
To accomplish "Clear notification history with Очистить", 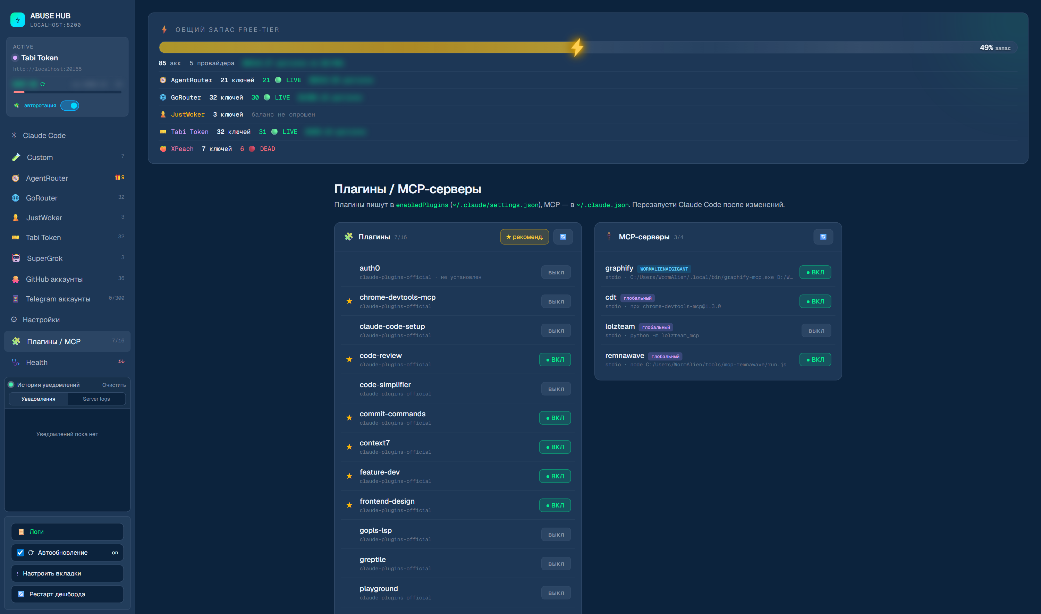I will click(114, 385).
